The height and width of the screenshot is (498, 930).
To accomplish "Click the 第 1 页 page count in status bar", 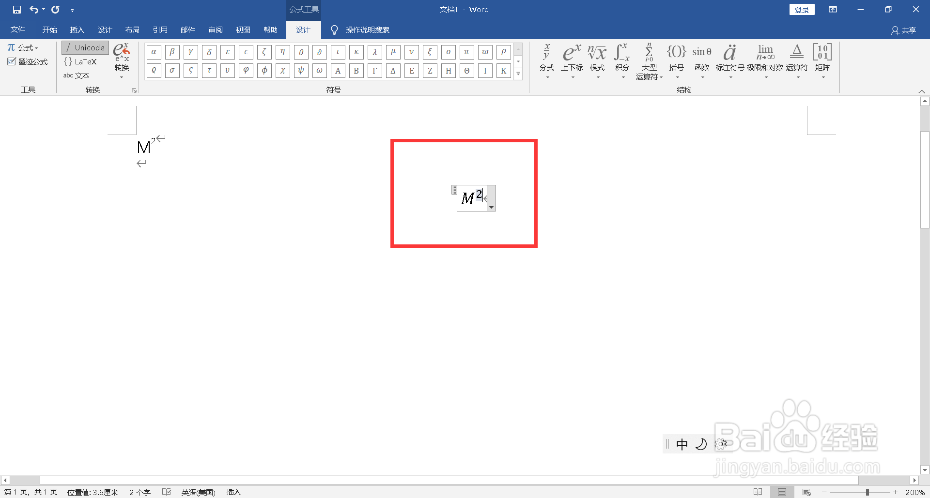I will (x=31, y=492).
